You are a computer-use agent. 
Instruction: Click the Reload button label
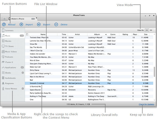[12, 25]
